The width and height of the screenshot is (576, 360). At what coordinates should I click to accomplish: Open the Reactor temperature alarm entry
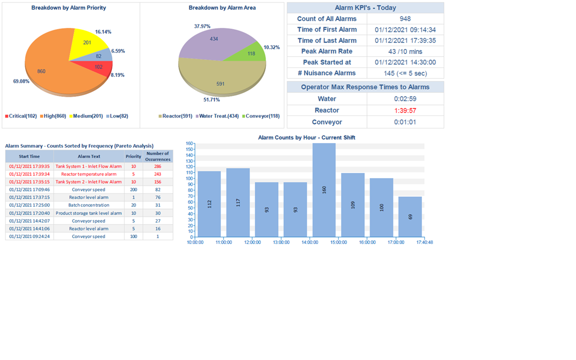(88, 174)
